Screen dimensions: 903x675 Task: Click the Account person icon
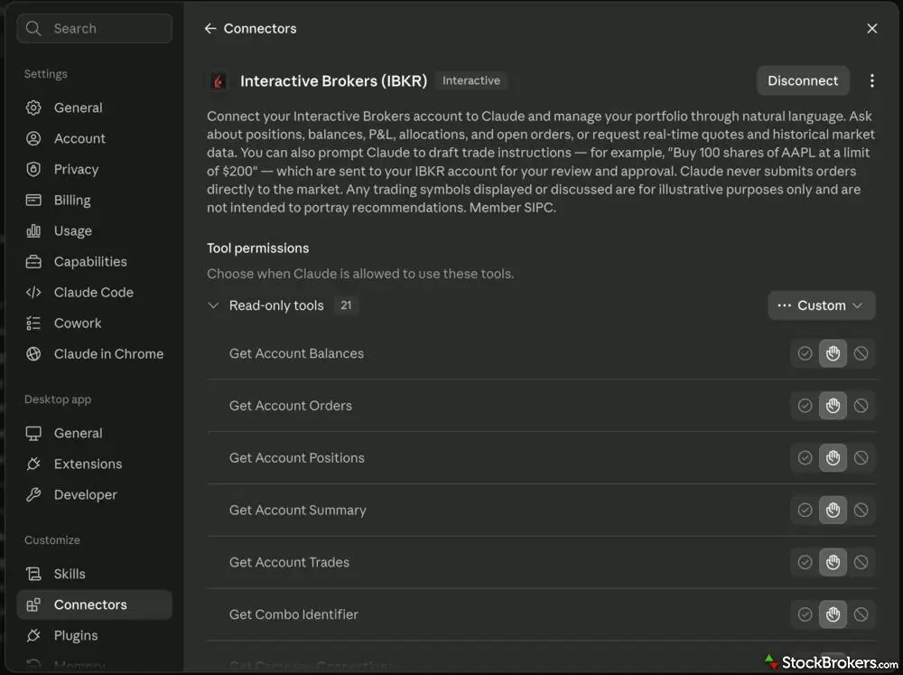(33, 138)
